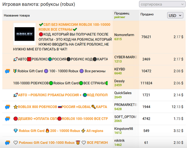Screen dimensions: 187x148
Task: Open ДЕШЕВО +ОПЛАТА СБП ROBLOX listing
Action: point(61,119)
